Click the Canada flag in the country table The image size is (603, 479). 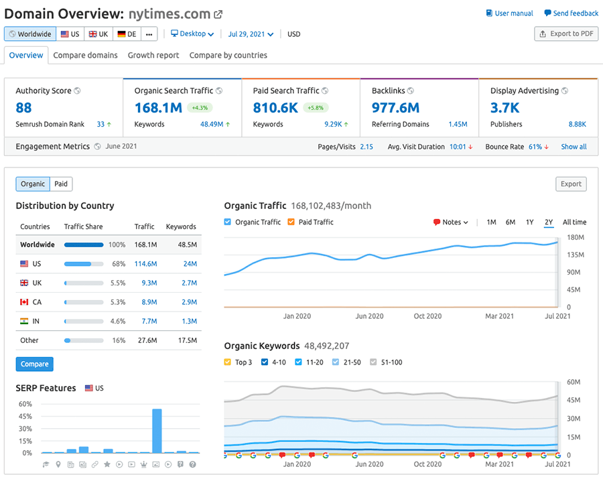pos(24,302)
